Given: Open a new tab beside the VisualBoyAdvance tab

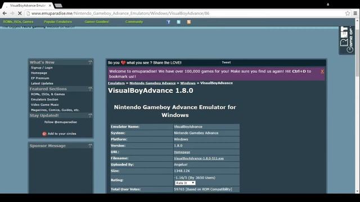Looking at the screenshot, I should [58, 5].
